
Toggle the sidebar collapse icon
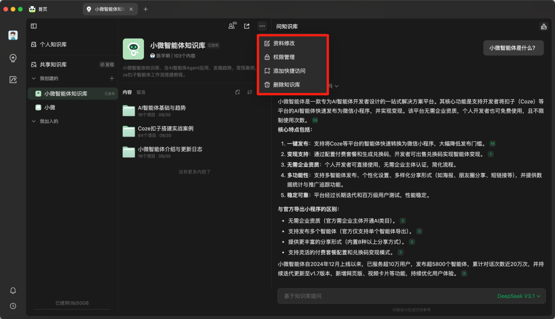click(x=34, y=26)
